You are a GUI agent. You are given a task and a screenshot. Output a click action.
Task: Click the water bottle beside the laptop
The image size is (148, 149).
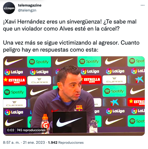93,125
